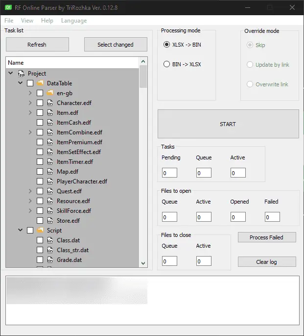Tick the Map.edf checkbox
Image resolution: width=304 pixels, height=336 pixels.
[40, 172]
